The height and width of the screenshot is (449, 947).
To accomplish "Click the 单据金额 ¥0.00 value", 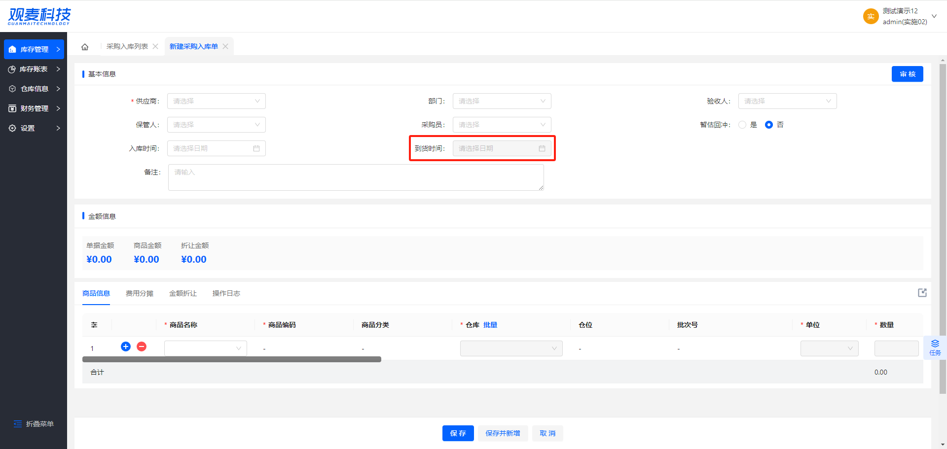I will [x=99, y=259].
